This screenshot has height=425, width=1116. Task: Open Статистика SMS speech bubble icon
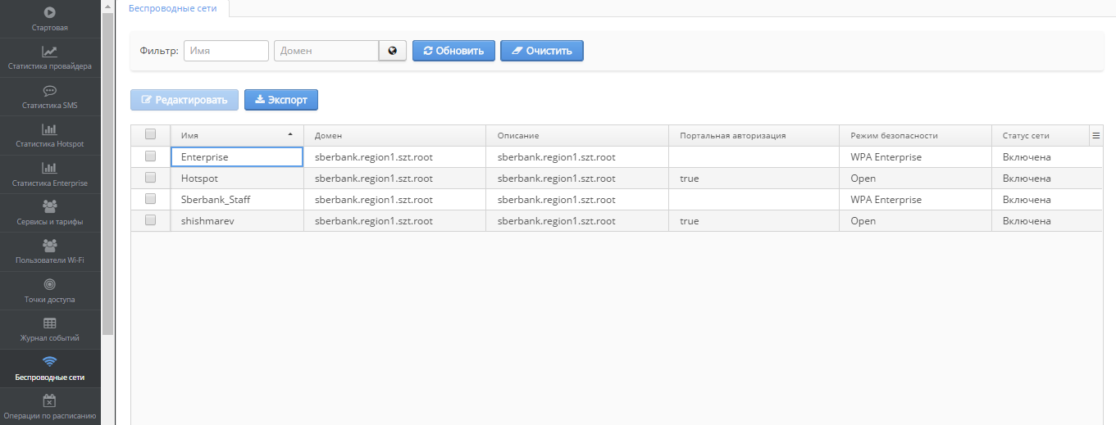[49, 91]
